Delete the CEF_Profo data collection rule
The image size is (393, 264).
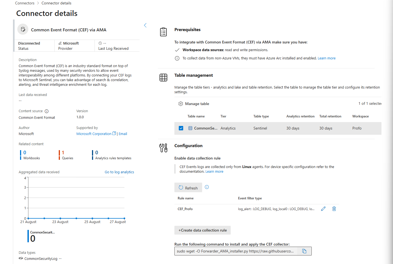click(334, 209)
